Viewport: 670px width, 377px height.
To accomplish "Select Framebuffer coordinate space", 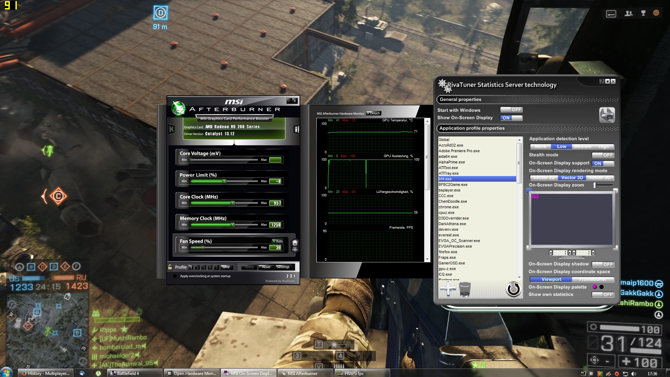I will [x=593, y=280].
